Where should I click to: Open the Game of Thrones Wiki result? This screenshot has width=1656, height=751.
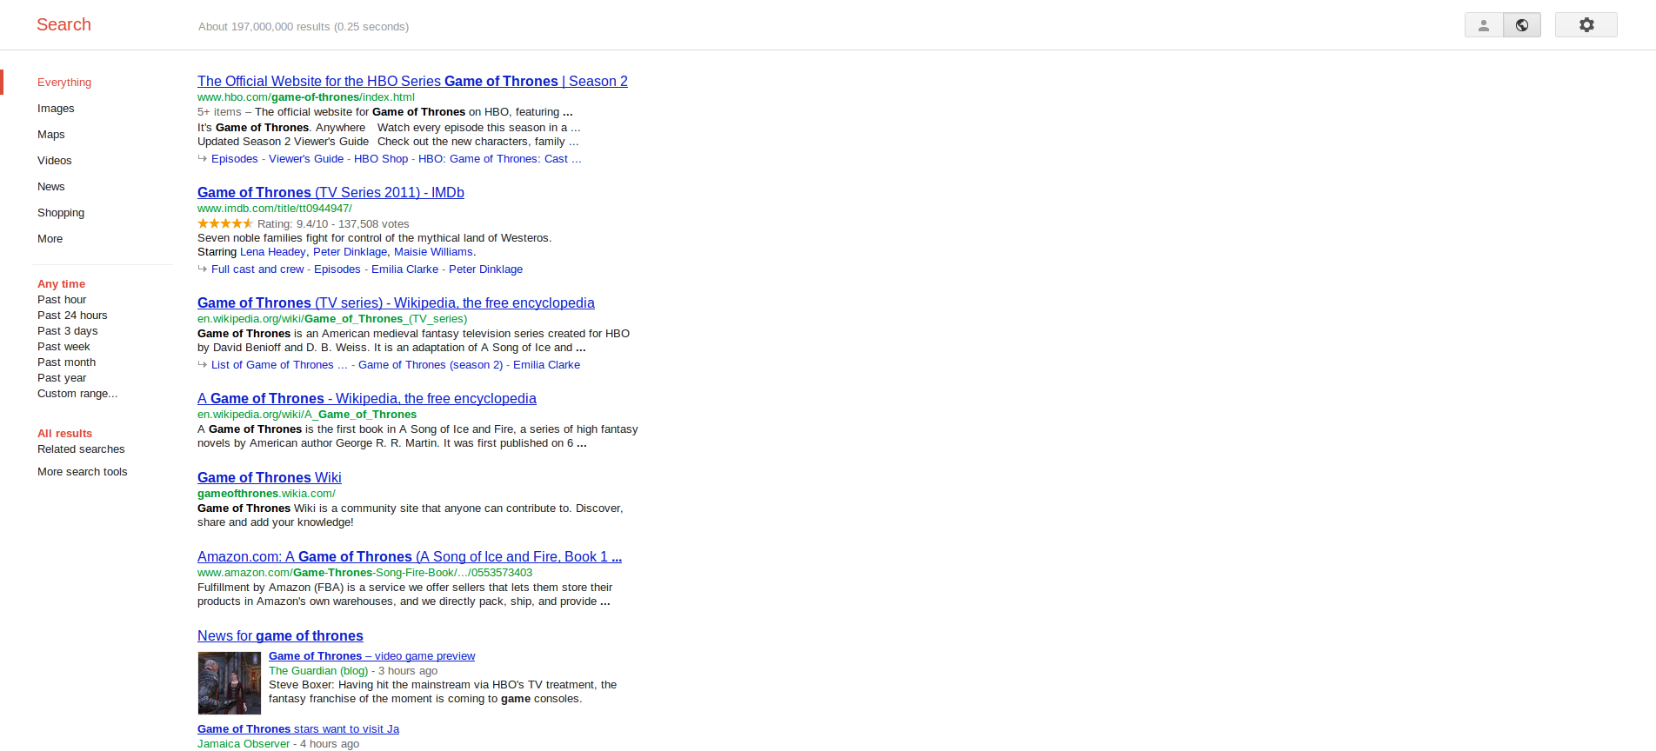pyautogui.click(x=270, y=477)
